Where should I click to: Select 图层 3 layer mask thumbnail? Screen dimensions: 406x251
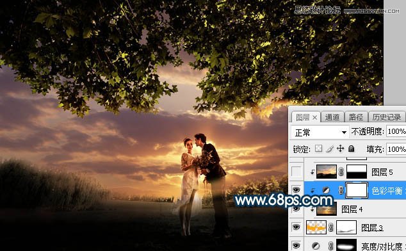tap(346, 227)
